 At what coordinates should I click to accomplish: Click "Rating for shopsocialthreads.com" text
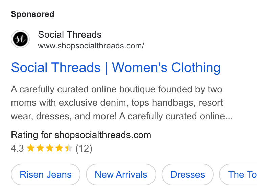coord(81,135)
